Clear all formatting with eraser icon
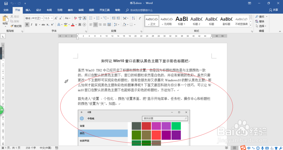The height and width of the screenshot is (150, 283). coord(76,18)
